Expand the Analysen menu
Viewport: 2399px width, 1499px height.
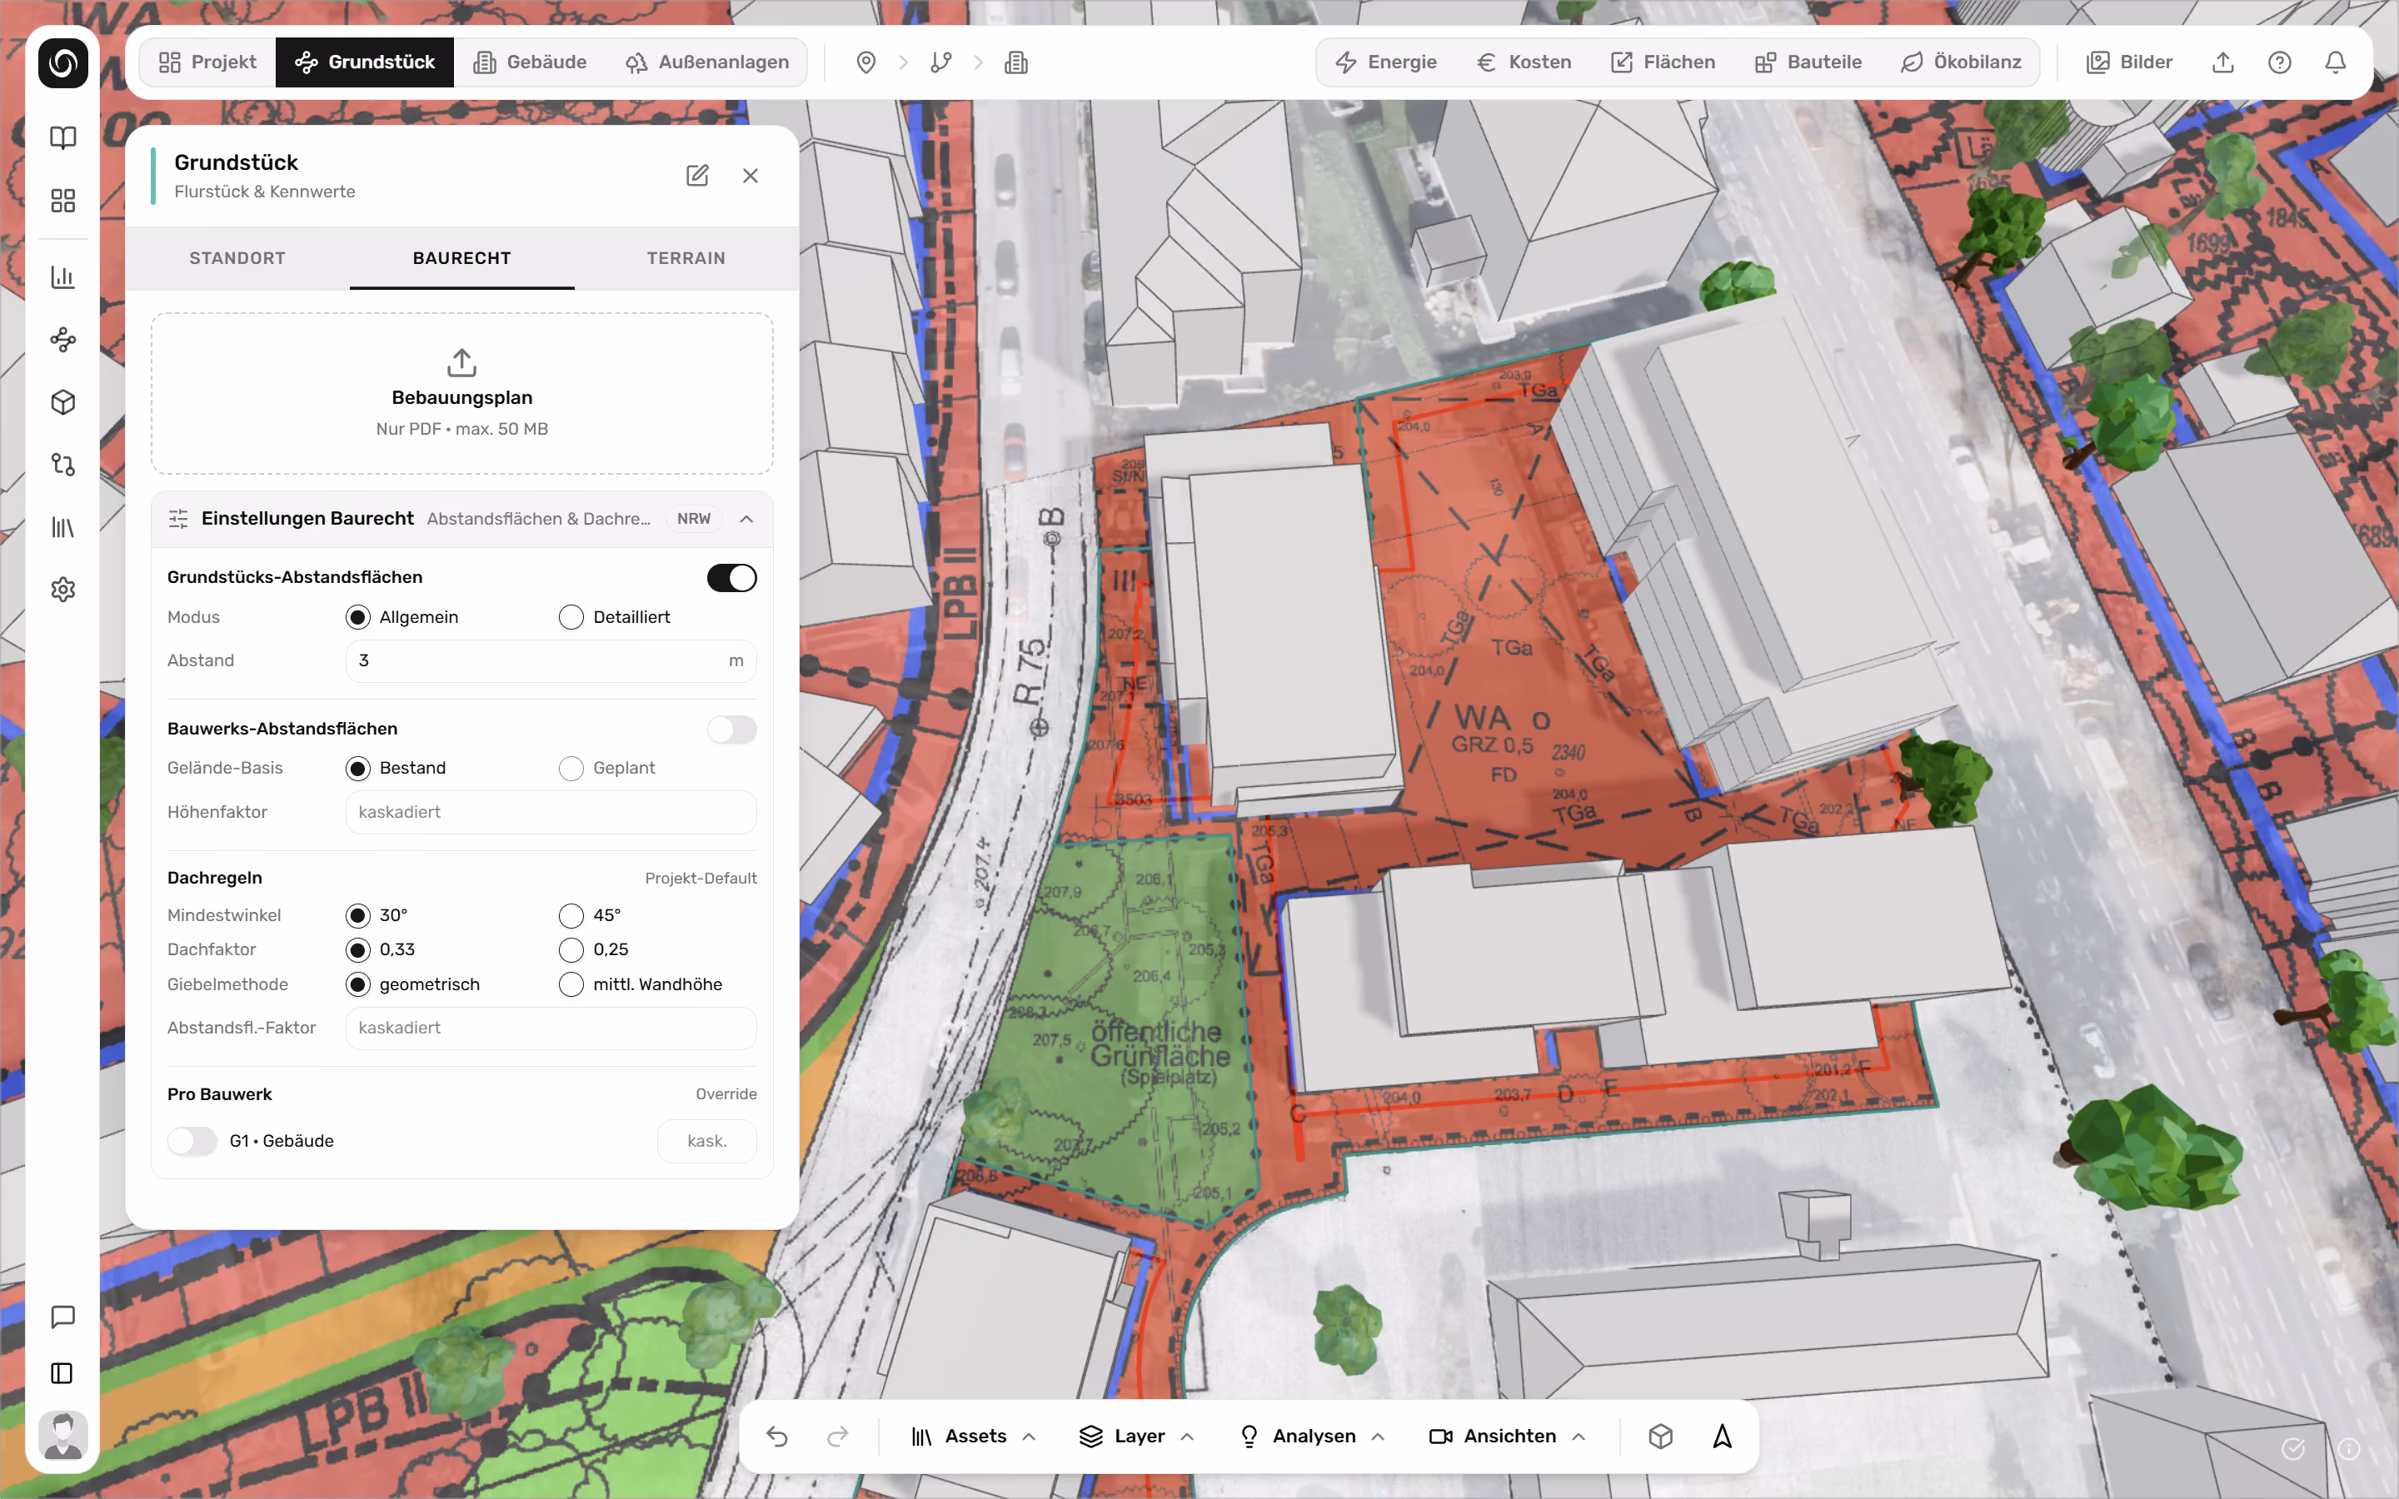(1313, 1437)
